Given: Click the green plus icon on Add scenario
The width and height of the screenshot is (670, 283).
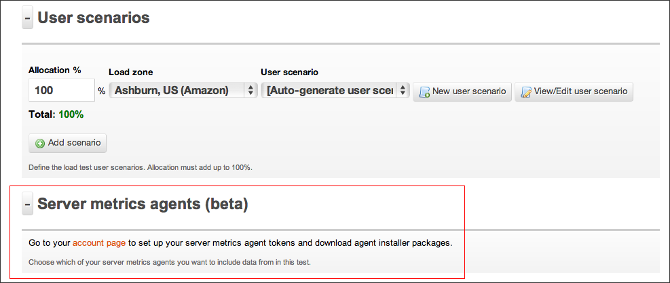Looking at the screenshot, I should [x=40, y=144].
